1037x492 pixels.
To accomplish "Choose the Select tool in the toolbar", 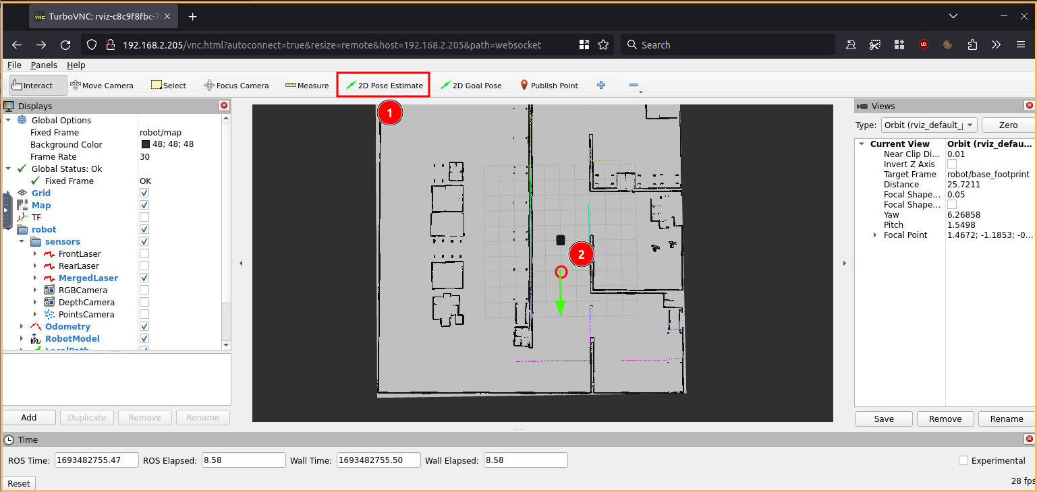I will 169,86.
